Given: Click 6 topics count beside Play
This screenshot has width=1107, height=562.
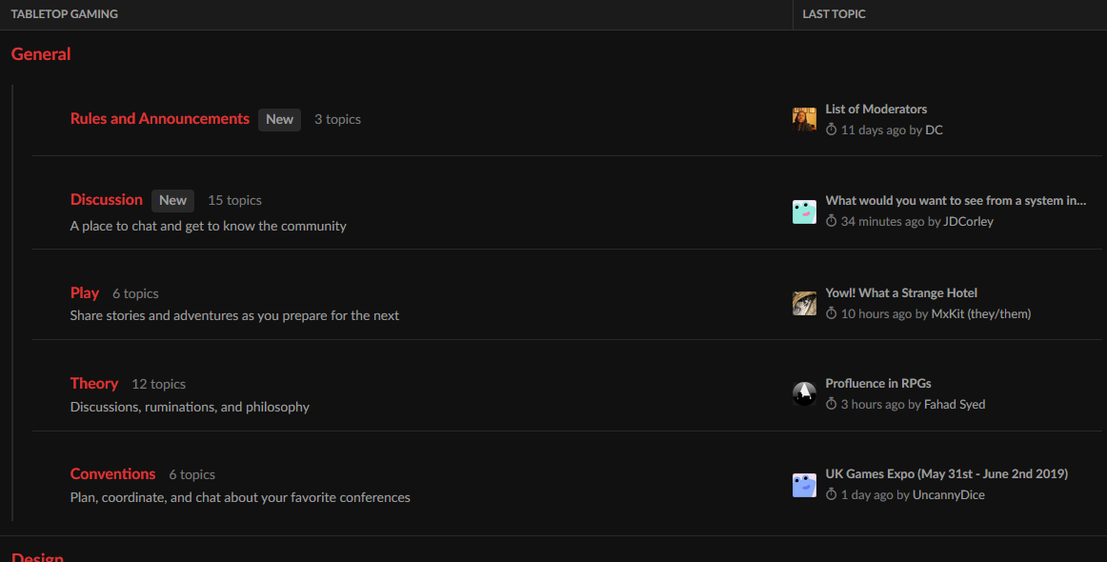Looking at the screenshot, I should [x=135, y=293].
